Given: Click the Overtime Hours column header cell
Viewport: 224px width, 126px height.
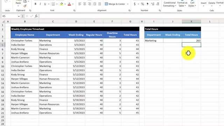Looking at the screenshot, I should tap(112, 35).
